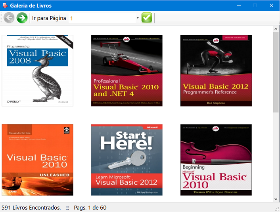
Task: Select Start Here! Visual Basic 2012 cover
Action: pos(127,160)
